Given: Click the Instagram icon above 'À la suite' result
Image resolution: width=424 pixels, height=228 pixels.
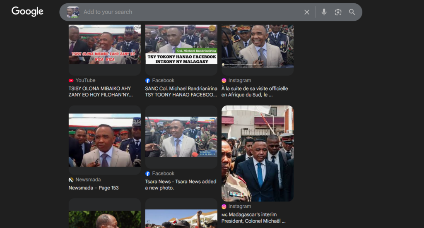Looking at the screenshot, I should pos(224,81).
